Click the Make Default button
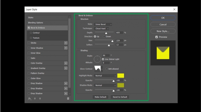Image resolution: width=201 pixels, height=112 pixels. [100, 97]
